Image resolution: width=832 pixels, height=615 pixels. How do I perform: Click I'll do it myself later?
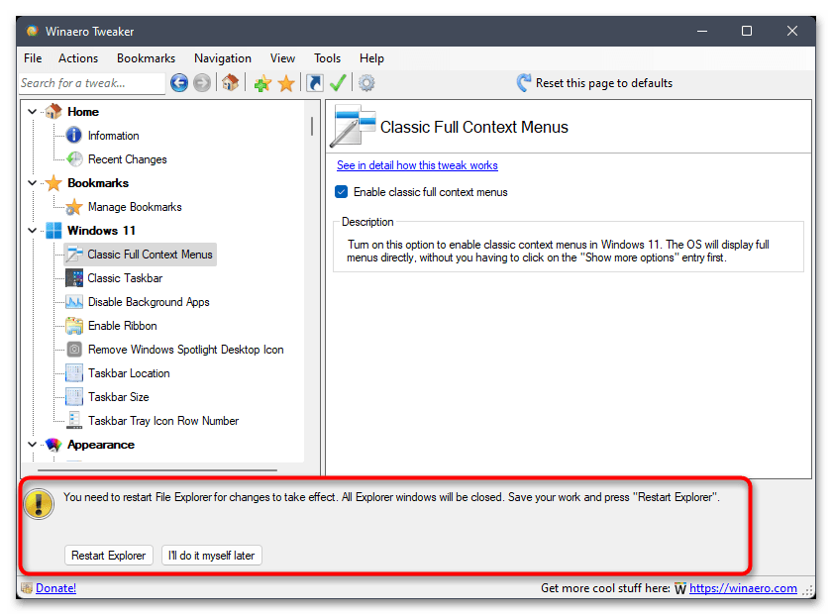(x=211, y=556)
